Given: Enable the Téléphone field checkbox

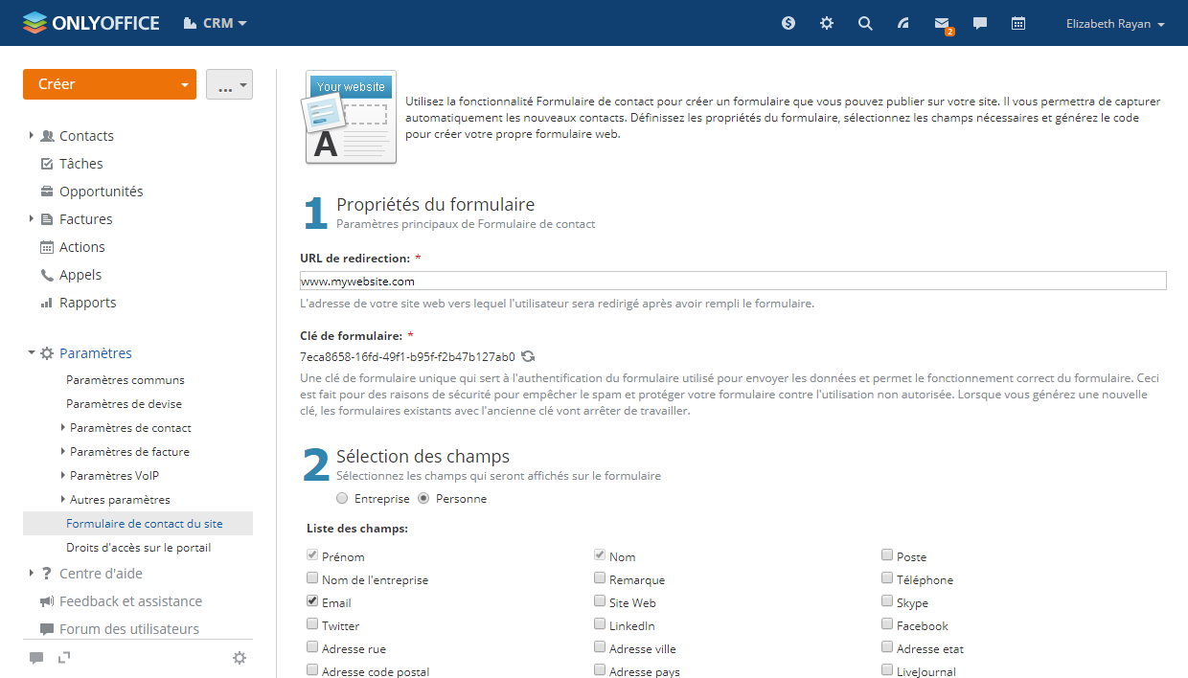Looking at the screenshot, I should [x=888, y=578].
